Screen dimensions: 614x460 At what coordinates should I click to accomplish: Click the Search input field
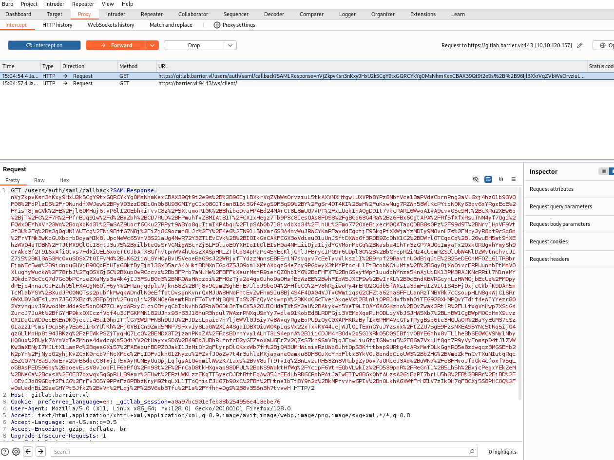(x=264, y=452)
